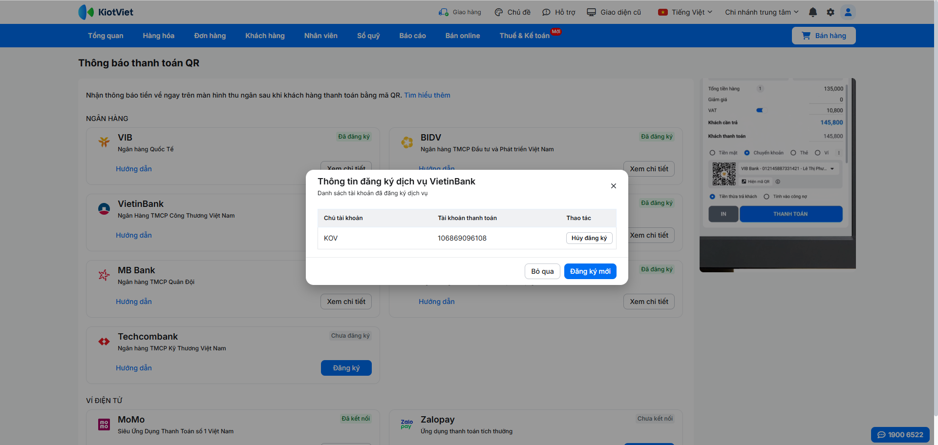Click the Tài khoản thanh toán column header

point(467,218)
